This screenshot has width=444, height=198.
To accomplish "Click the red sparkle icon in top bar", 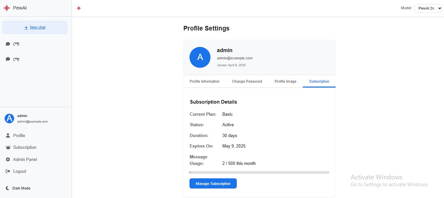I will (79, 8).
